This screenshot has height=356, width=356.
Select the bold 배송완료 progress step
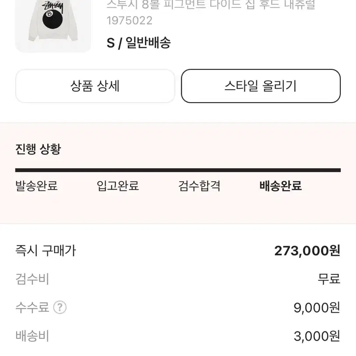click(280, 186)
